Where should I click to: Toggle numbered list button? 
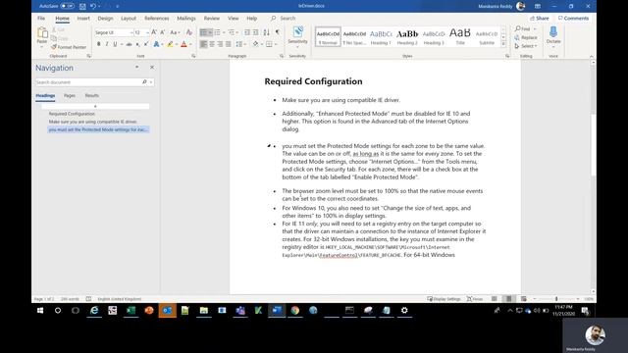[x=218, y=32]
